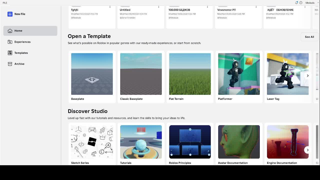Click the Experiences folder icon
This screenshot has height=180, width=320.
(10, 42)
